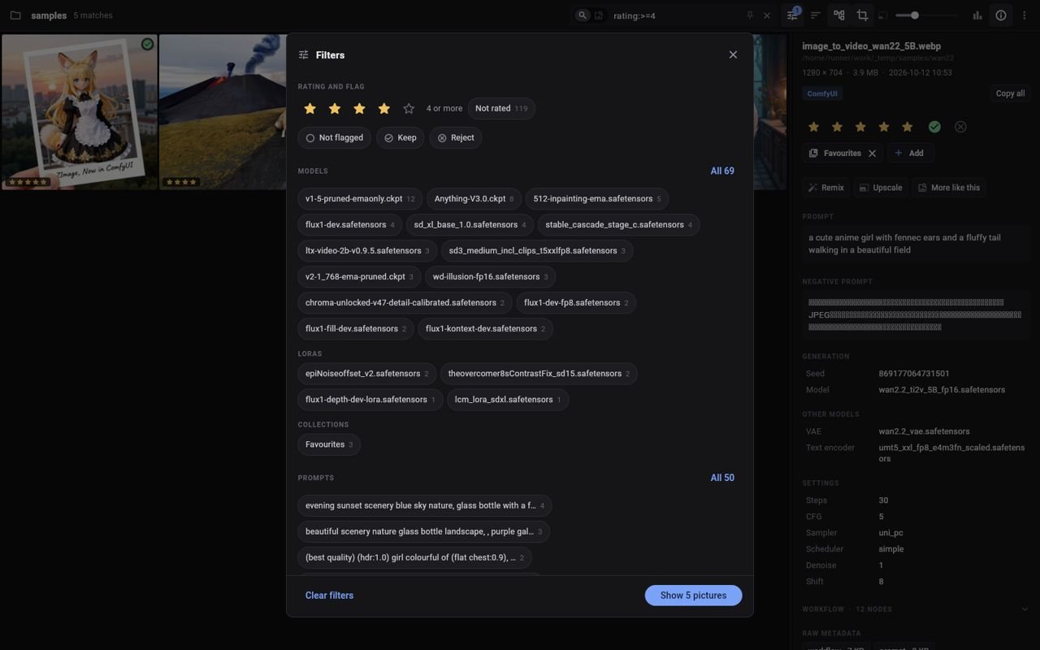Viewport: 1040px width, 650px height.
Task: Click Add collection button
Action: coord(910,153)
